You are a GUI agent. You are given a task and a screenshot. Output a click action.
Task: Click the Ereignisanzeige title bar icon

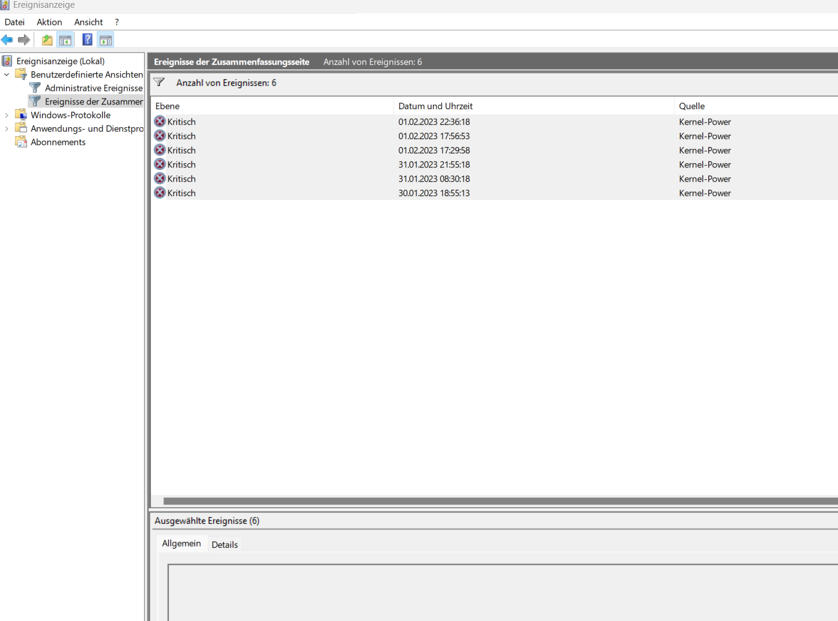point(5,5)
